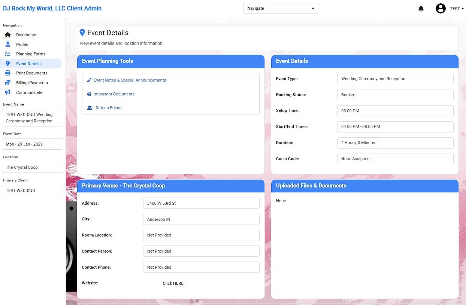Click the 'Booking Status:' label
The image size is (466, 305).
(291, 95)
